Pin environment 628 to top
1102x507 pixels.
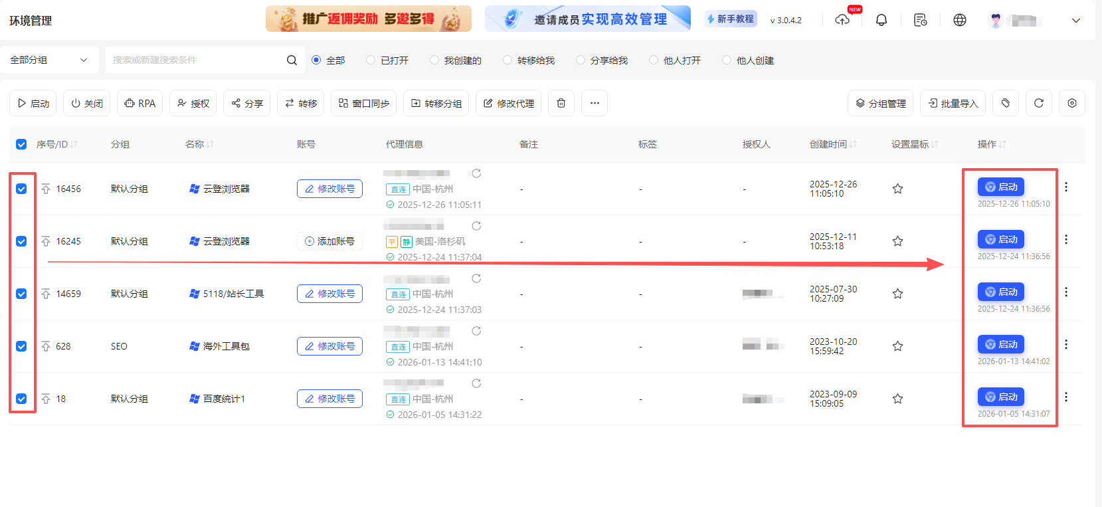(46, 346)
